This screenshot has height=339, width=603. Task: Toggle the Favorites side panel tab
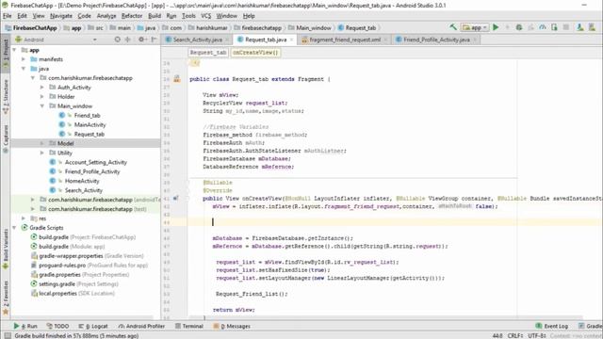pyautogui.click(x=6, y=298)
